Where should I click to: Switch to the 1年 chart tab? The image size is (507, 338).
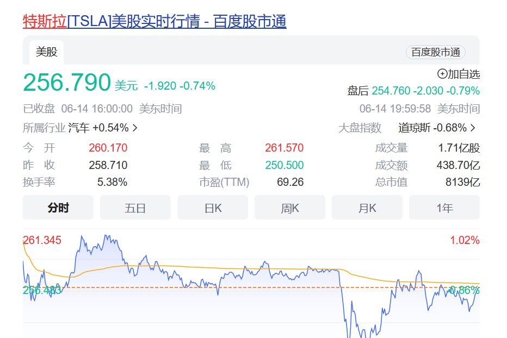click(444, 208)
